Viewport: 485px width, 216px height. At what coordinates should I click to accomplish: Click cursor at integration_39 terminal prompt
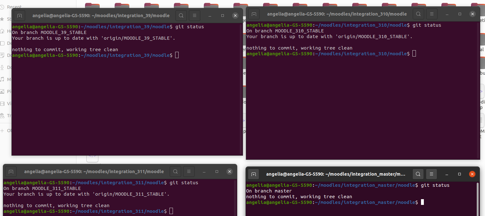point(177,55)
